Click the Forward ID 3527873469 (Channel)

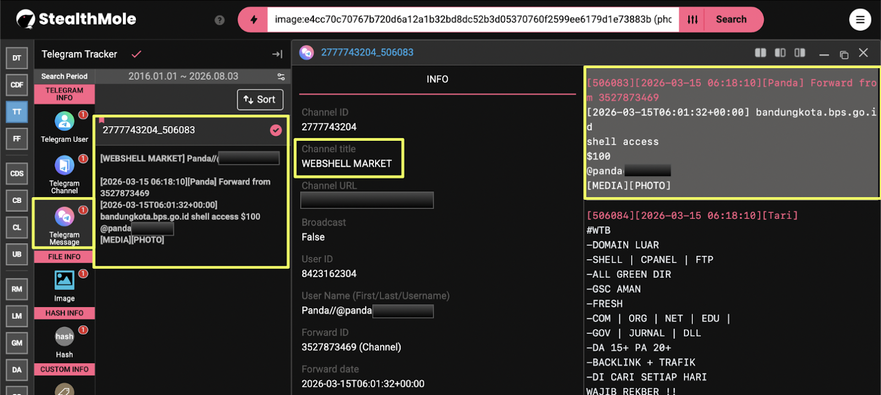pos(351,347)
